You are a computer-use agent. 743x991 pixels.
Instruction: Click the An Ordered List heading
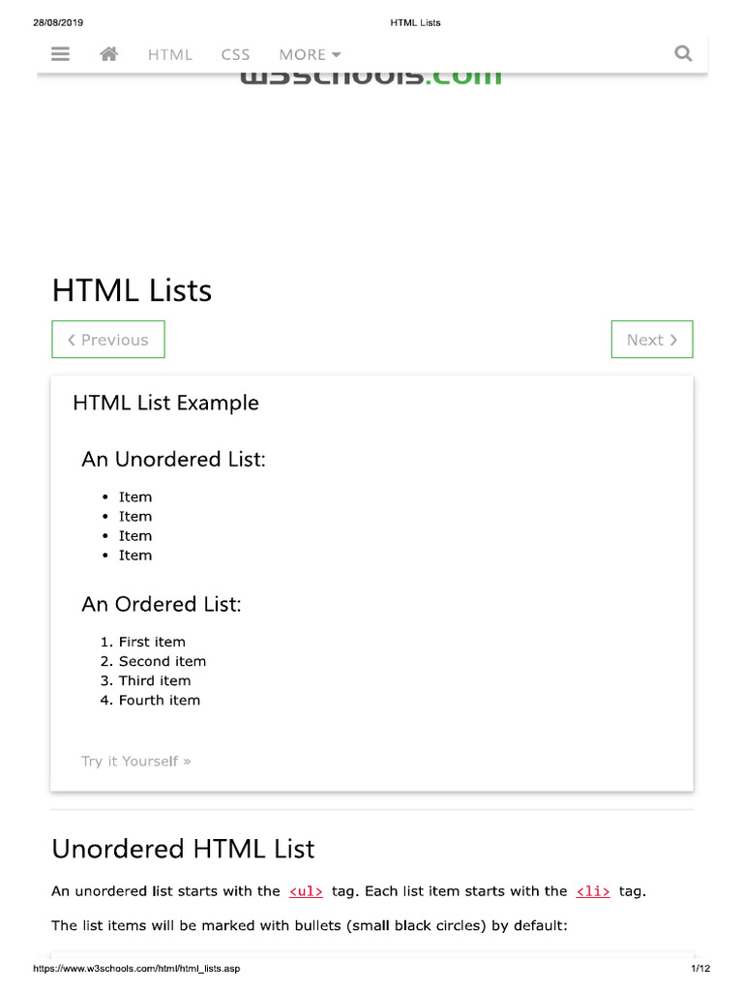162,604
